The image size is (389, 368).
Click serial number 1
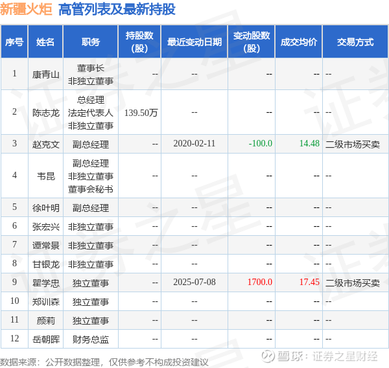[x=14, y=73]
